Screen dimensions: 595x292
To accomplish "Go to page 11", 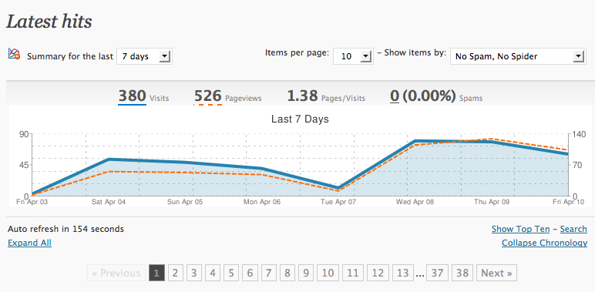I will (x=353, y=273).
